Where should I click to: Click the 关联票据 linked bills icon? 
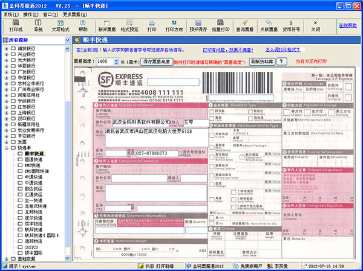click(x=269, y=23)
